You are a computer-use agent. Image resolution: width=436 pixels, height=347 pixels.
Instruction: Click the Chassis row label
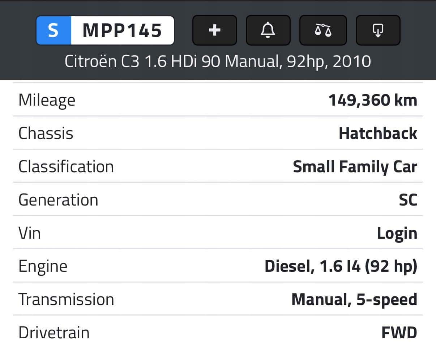tap(46, 133)
